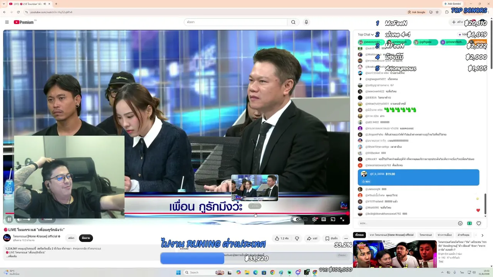Open emoji picker in chat
The height and width of the screenshot is (277, 493).
coord(460,223)
